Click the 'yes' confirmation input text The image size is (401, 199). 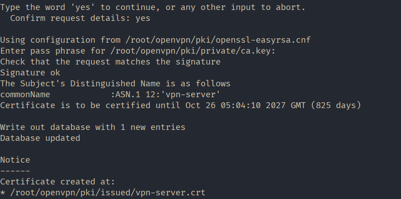coord(143,18)
